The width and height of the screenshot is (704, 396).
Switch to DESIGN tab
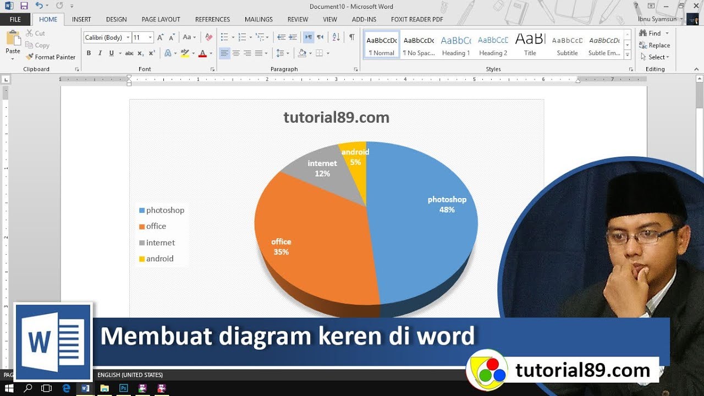click(117, 19)
